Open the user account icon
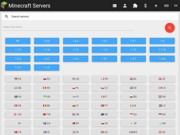This screenshot has height=135, width=180. [125, 6]
